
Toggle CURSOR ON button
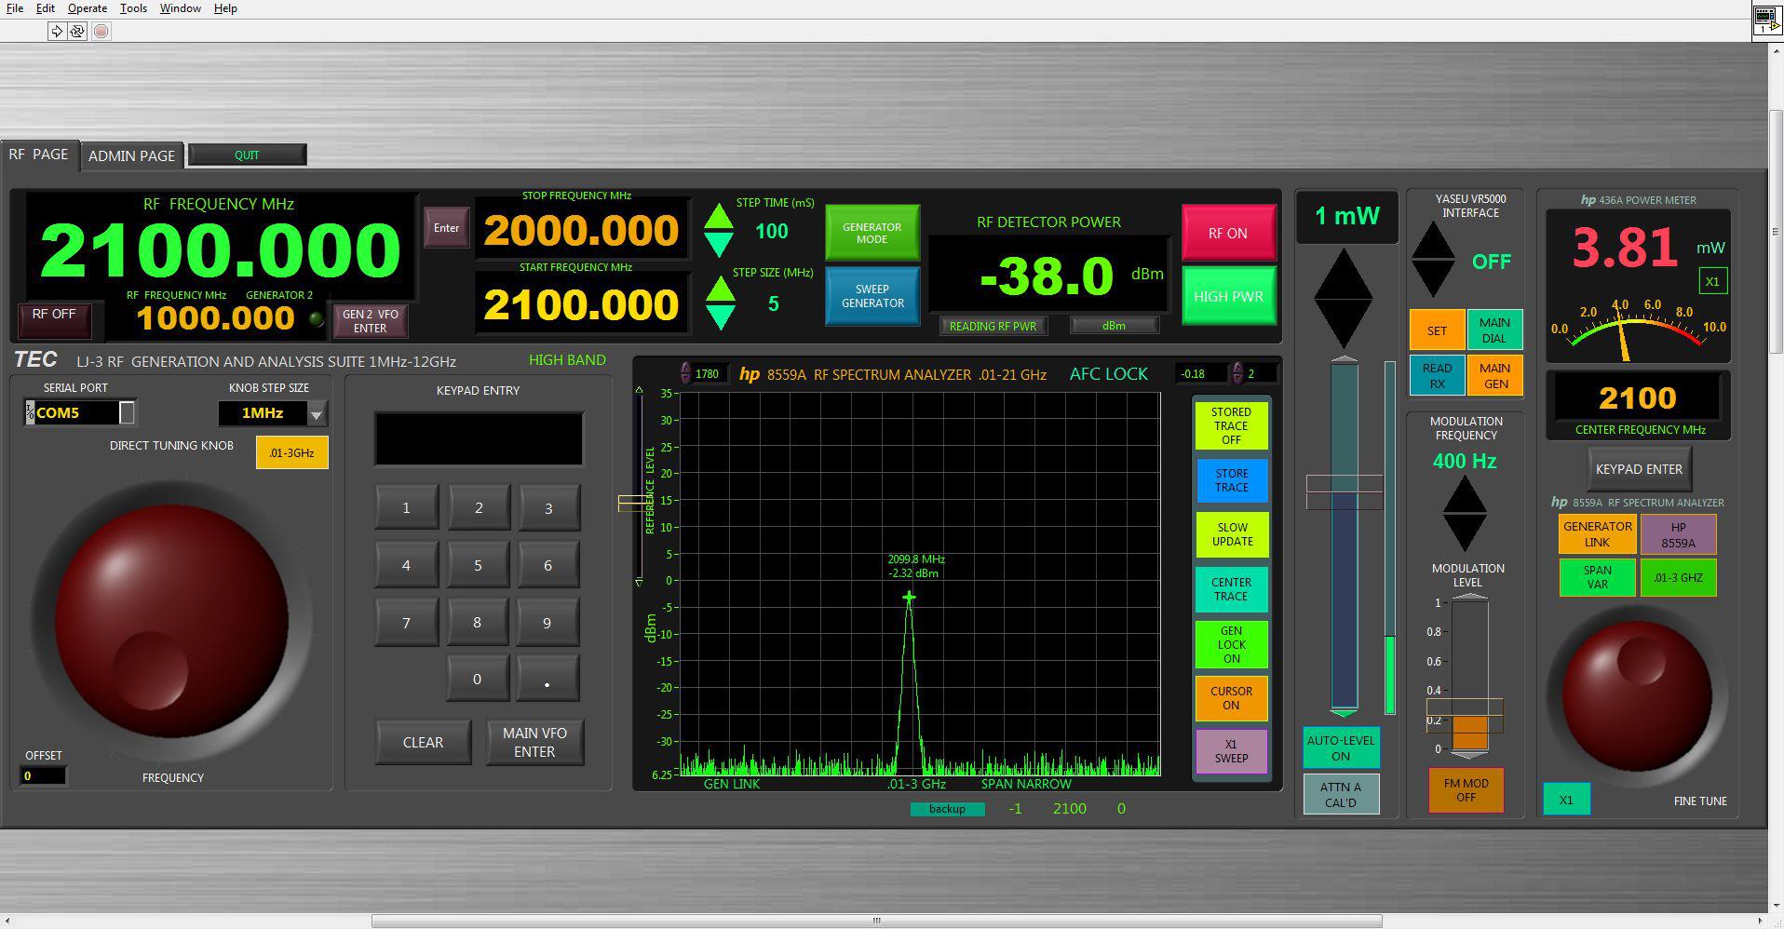click(1231, 698)
